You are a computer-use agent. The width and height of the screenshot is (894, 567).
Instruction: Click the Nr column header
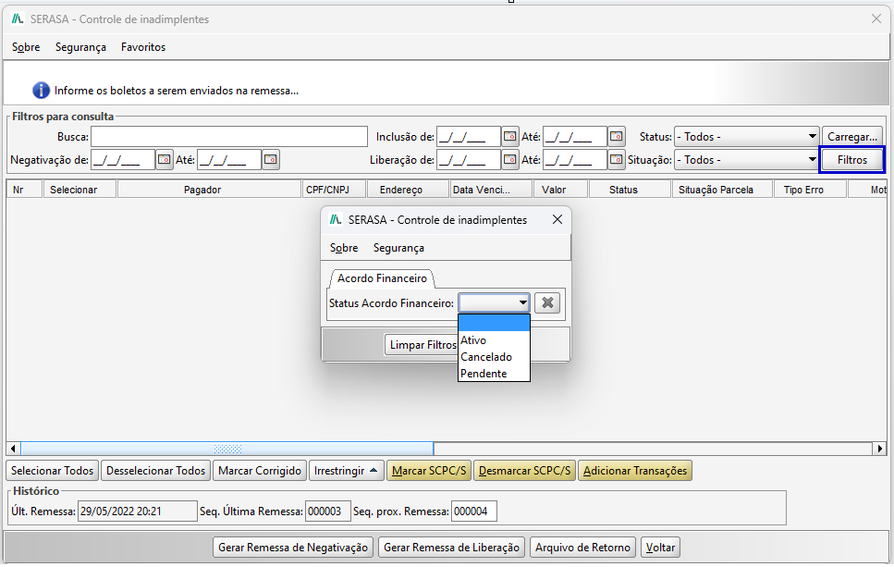(25, 190)
